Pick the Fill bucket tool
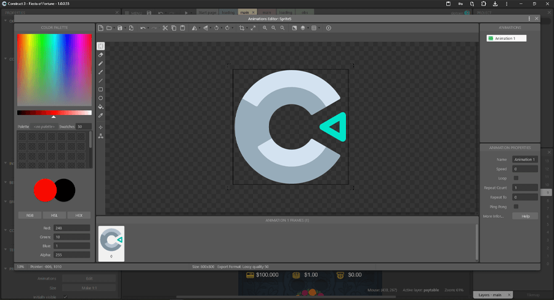554x300 pixels. tap(101, 106)
